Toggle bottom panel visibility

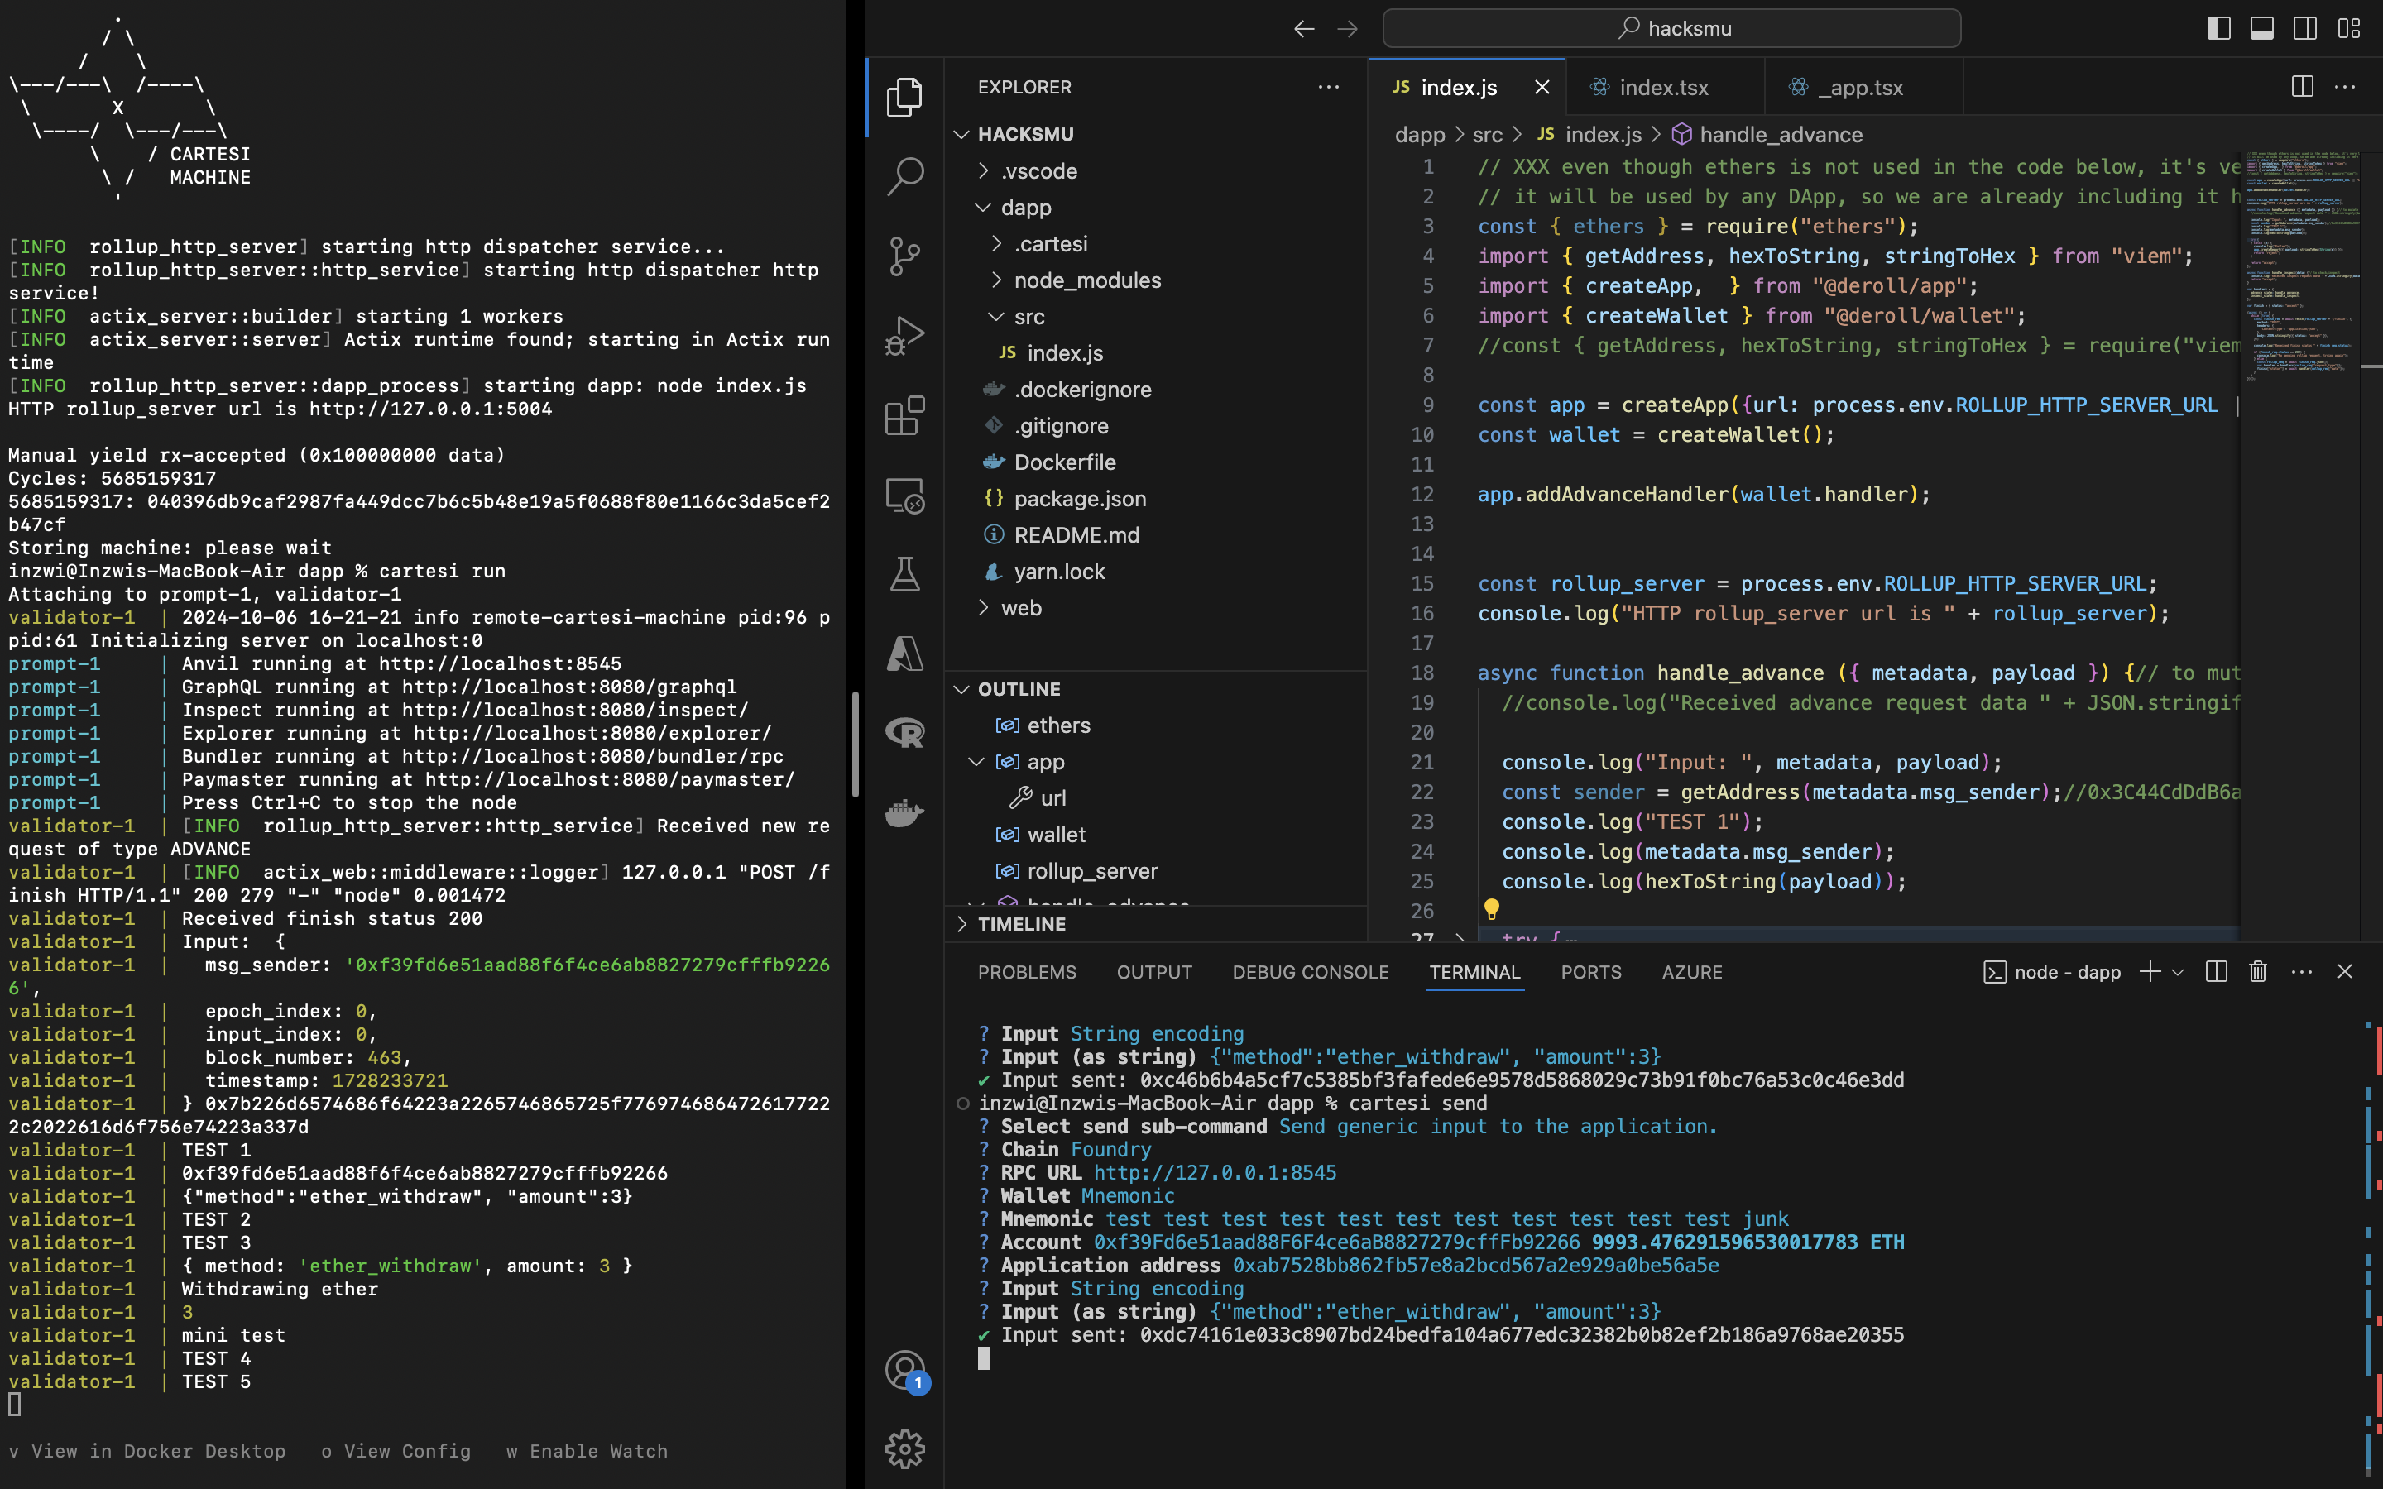pos(2262,29)
